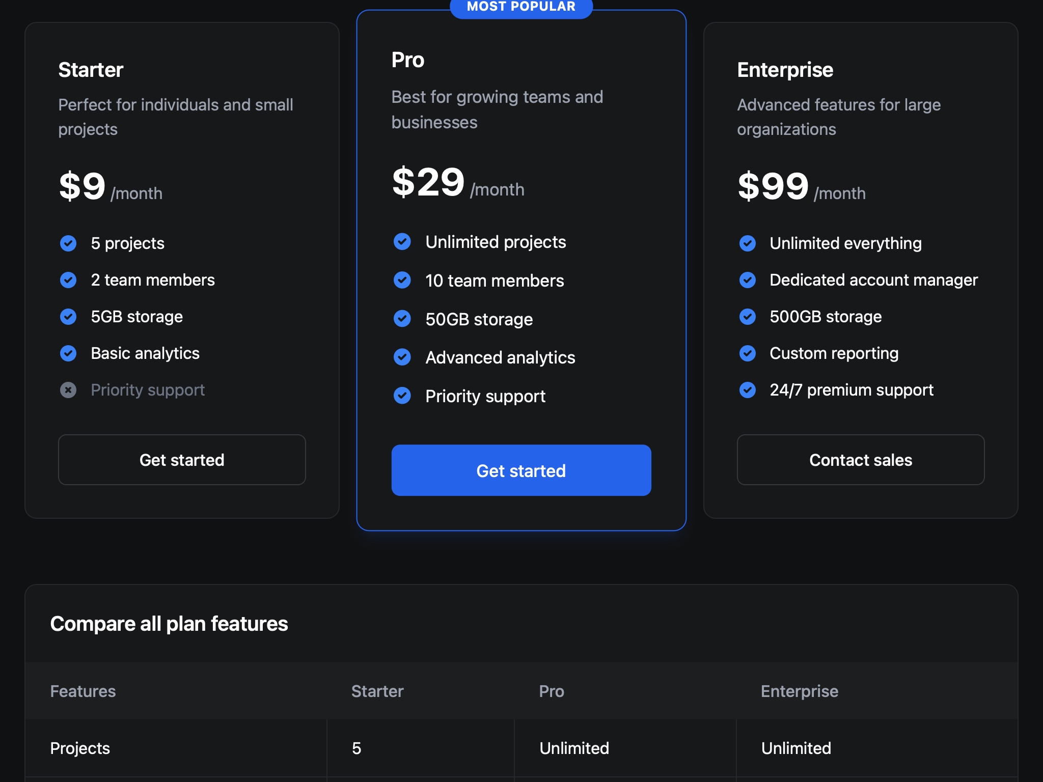Click the 24/7 premium support feature text
This screenshot has width=1043, height=782.
(852, 390)
